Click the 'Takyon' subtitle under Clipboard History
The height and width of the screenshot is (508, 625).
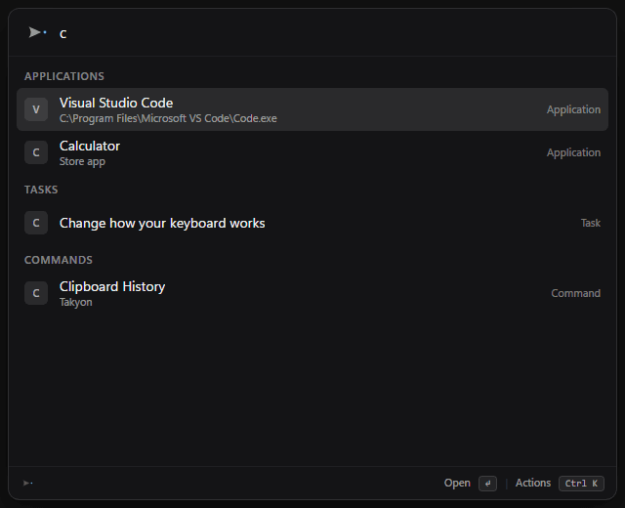coord(76,302)
